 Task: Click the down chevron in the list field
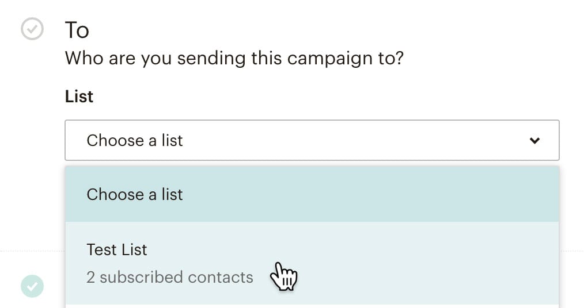point(534,140)
